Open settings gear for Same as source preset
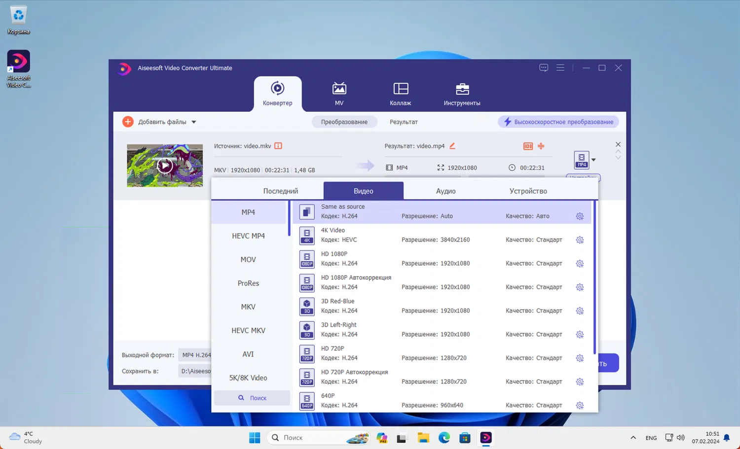The image size is (740, 449). click(x=580, y=216)
